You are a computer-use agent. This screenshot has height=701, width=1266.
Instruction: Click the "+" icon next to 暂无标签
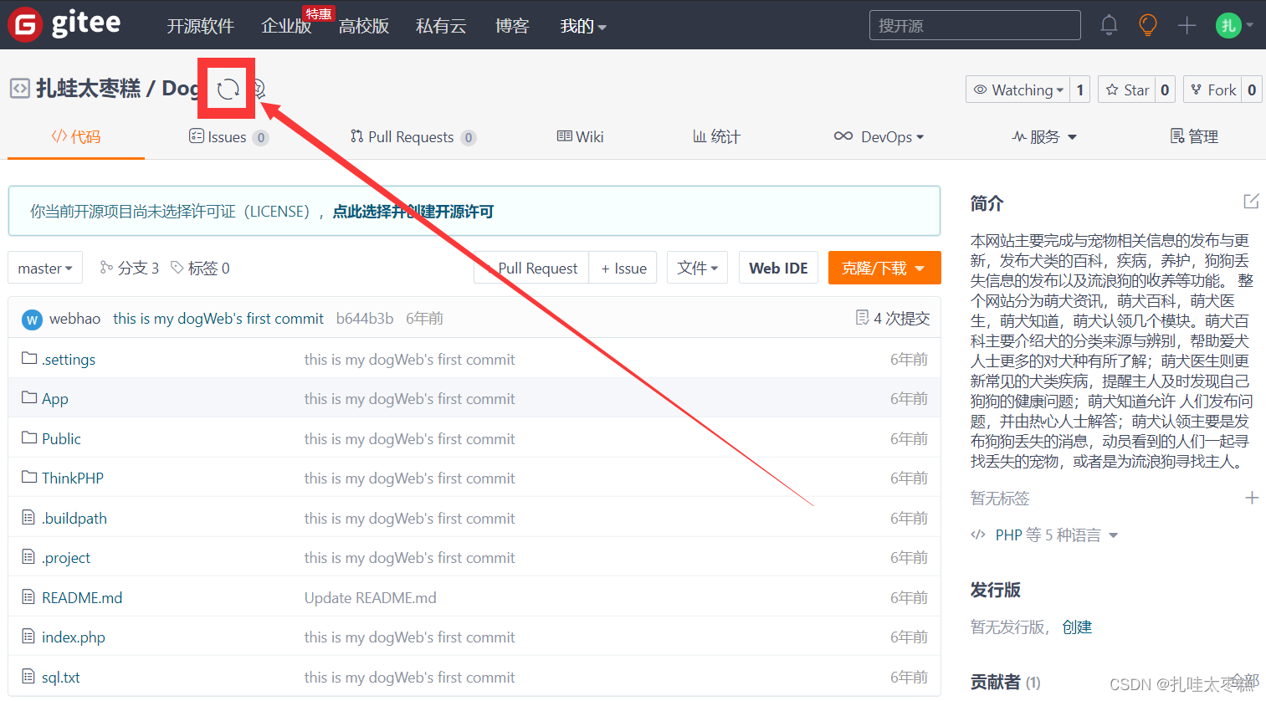tap(1253, 498)
